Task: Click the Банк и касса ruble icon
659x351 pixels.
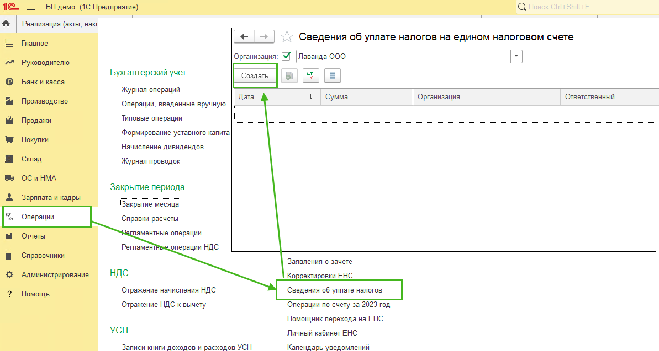Action: (9, 82)
